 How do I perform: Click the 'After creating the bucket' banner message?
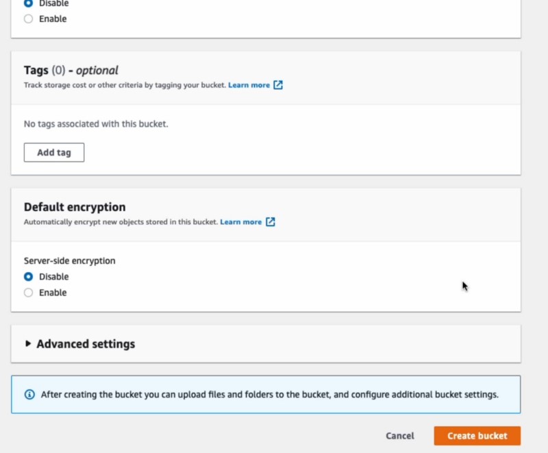pyautogui.click(x=269, y=395)
